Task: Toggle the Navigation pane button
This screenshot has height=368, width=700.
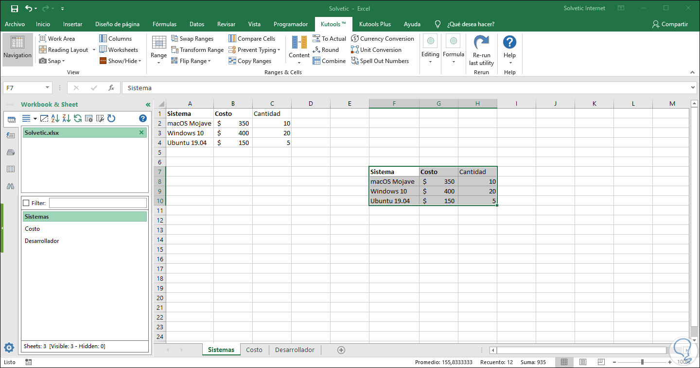Action: [17, 49]
